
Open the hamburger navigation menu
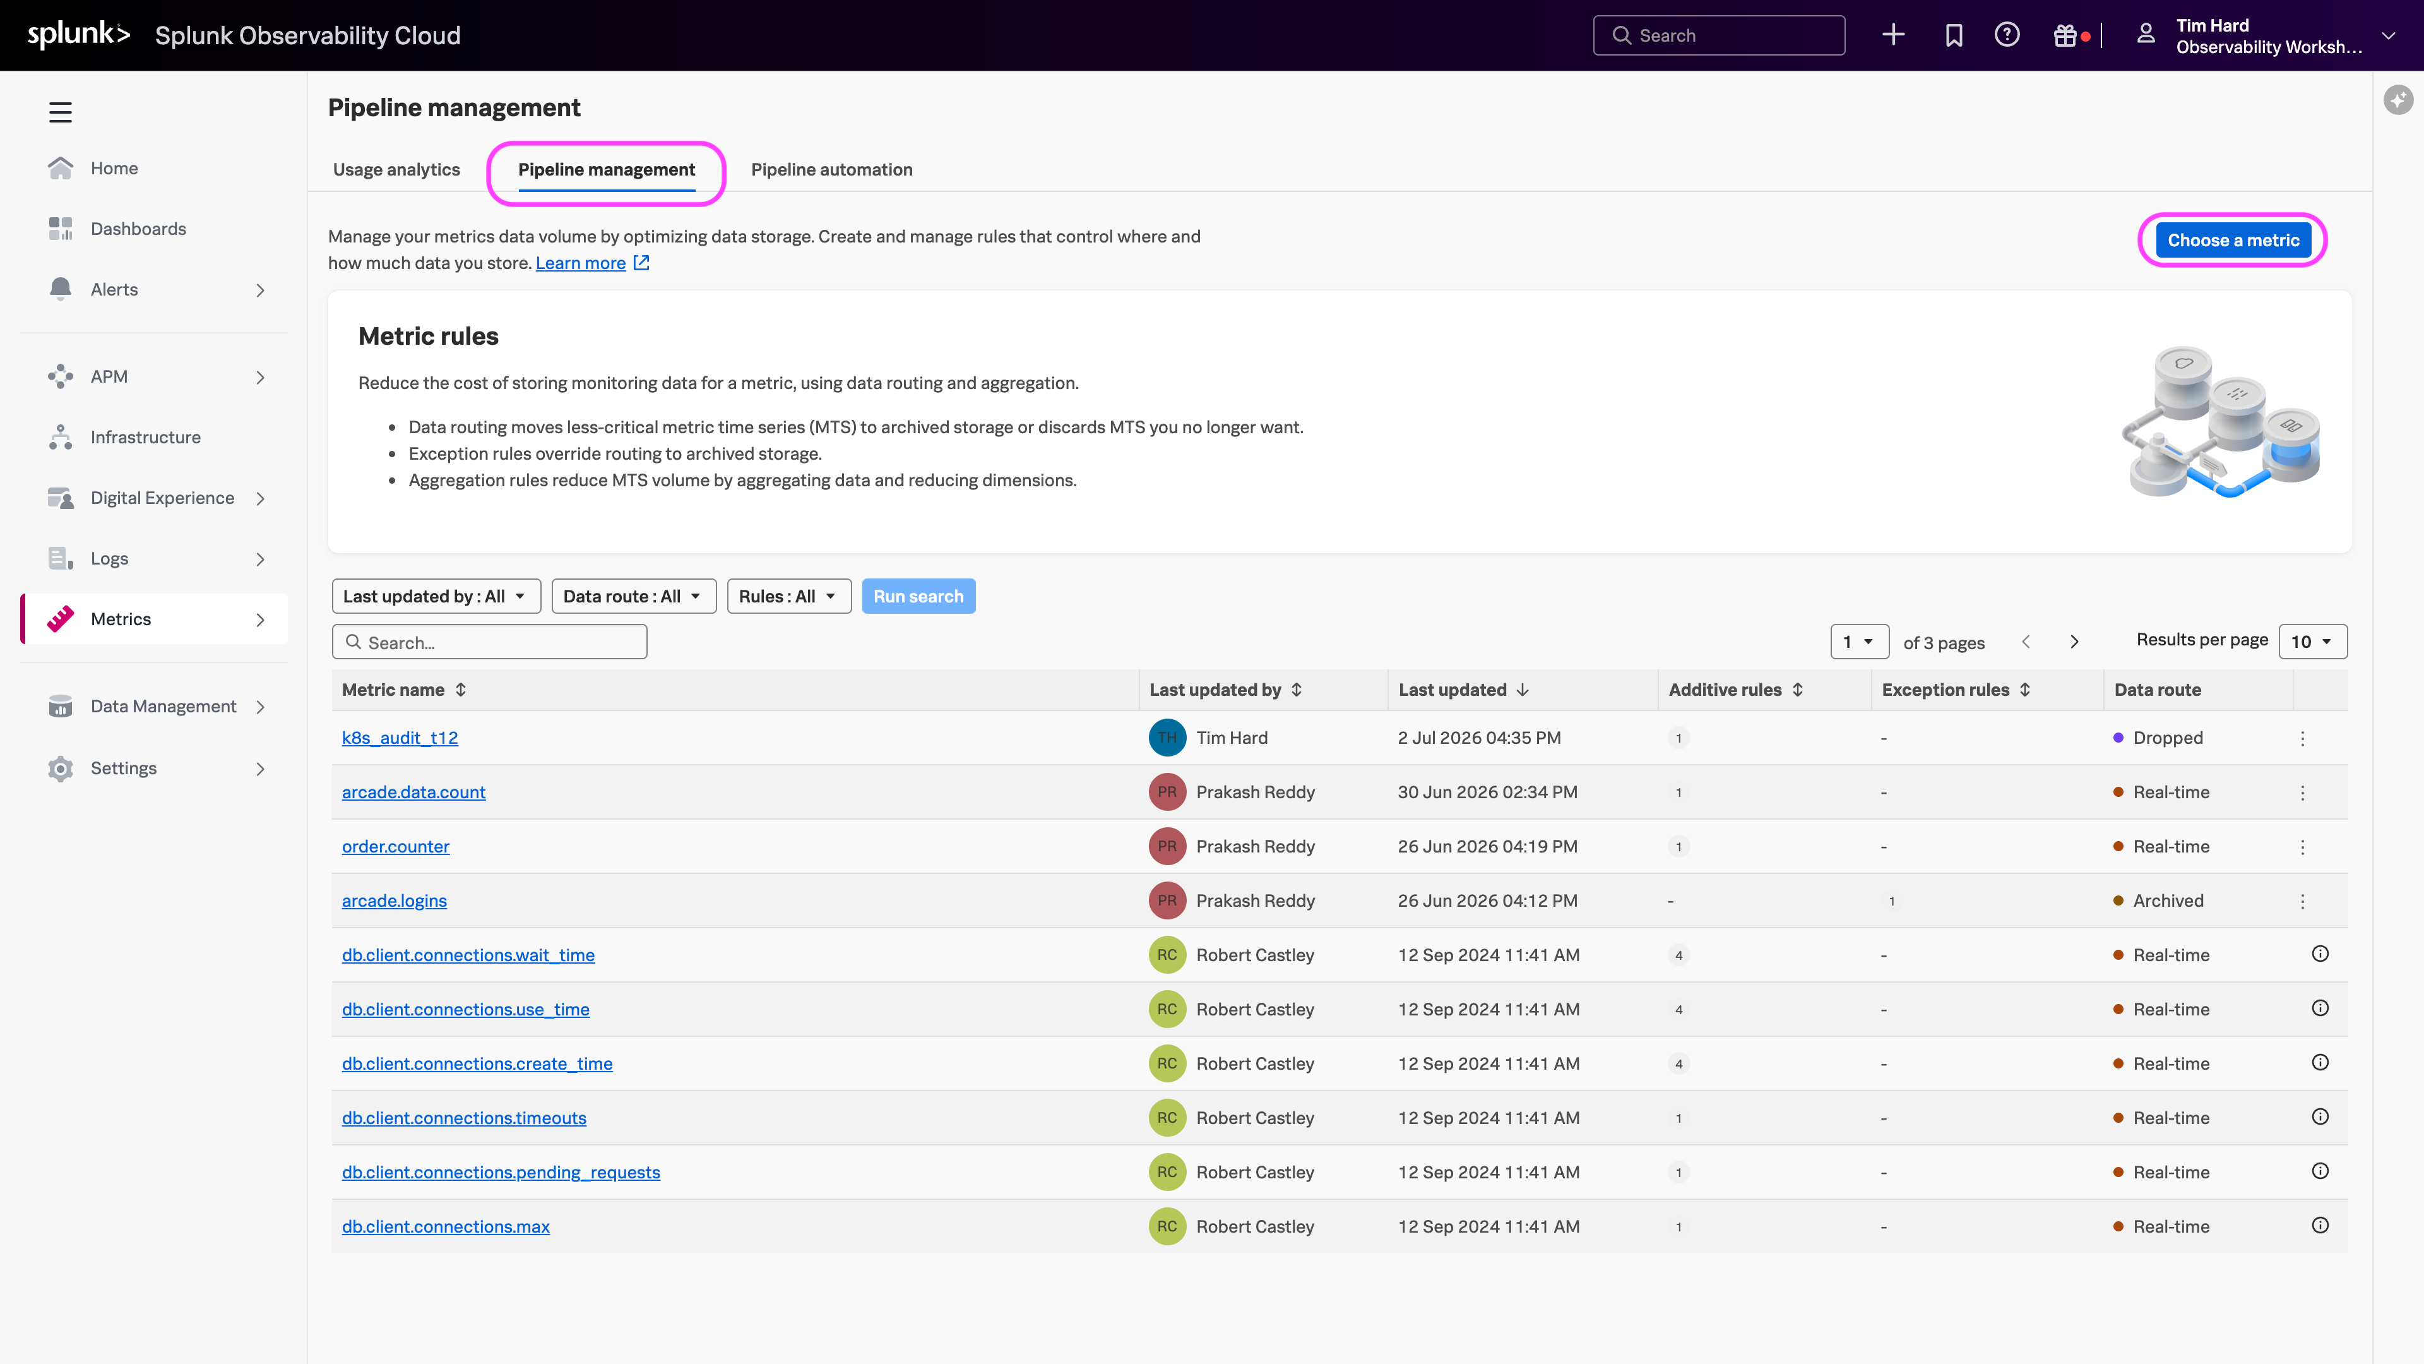60,112
